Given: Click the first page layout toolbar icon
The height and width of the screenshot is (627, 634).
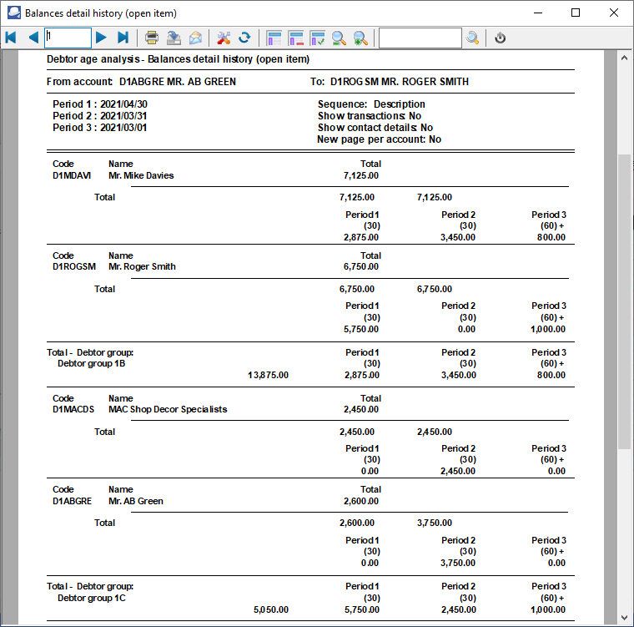Looking at the screenshot, I should click(274, 38).
